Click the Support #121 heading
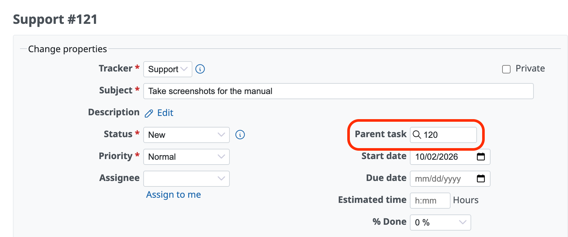568x237 pixels. point(55,19)
